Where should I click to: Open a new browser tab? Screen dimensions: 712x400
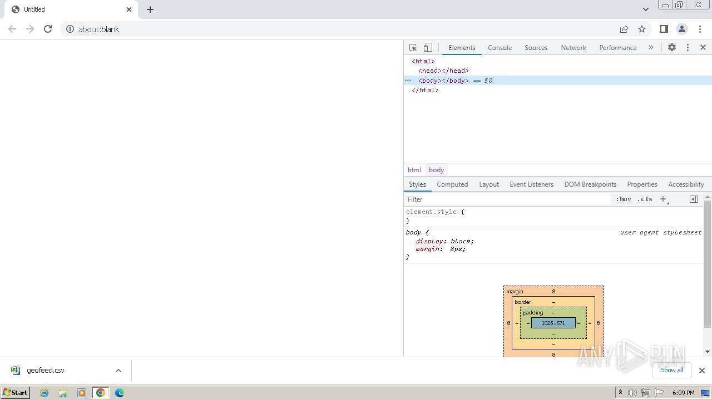click(150, 9)
